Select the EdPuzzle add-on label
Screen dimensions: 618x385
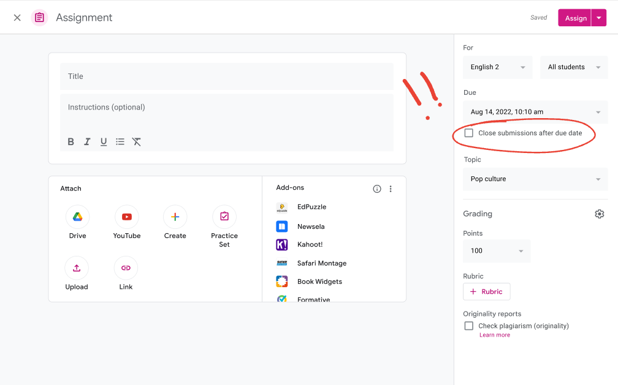click(311, 207)
